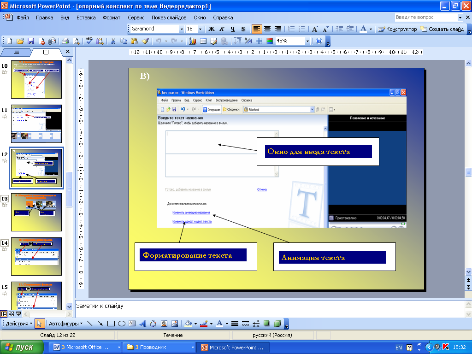Toggle text shadow (S)
The width and height of the screenshot is (472, 354).
click(x=243, y=29)
